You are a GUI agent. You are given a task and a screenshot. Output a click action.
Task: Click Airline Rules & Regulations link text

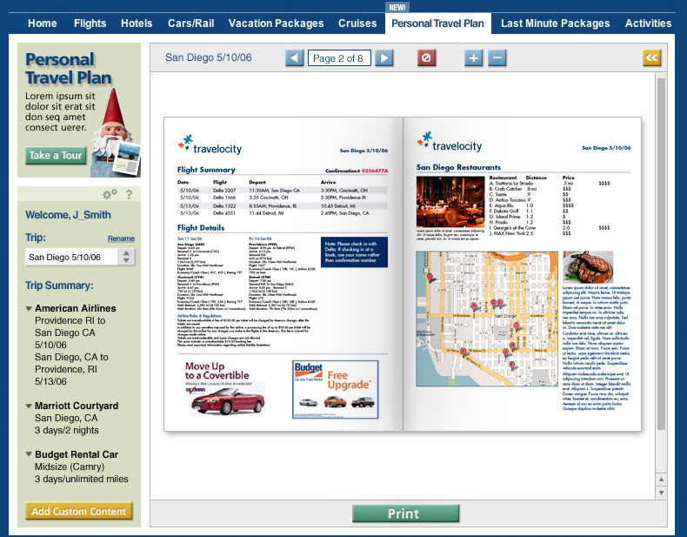(x=199, y=316)
